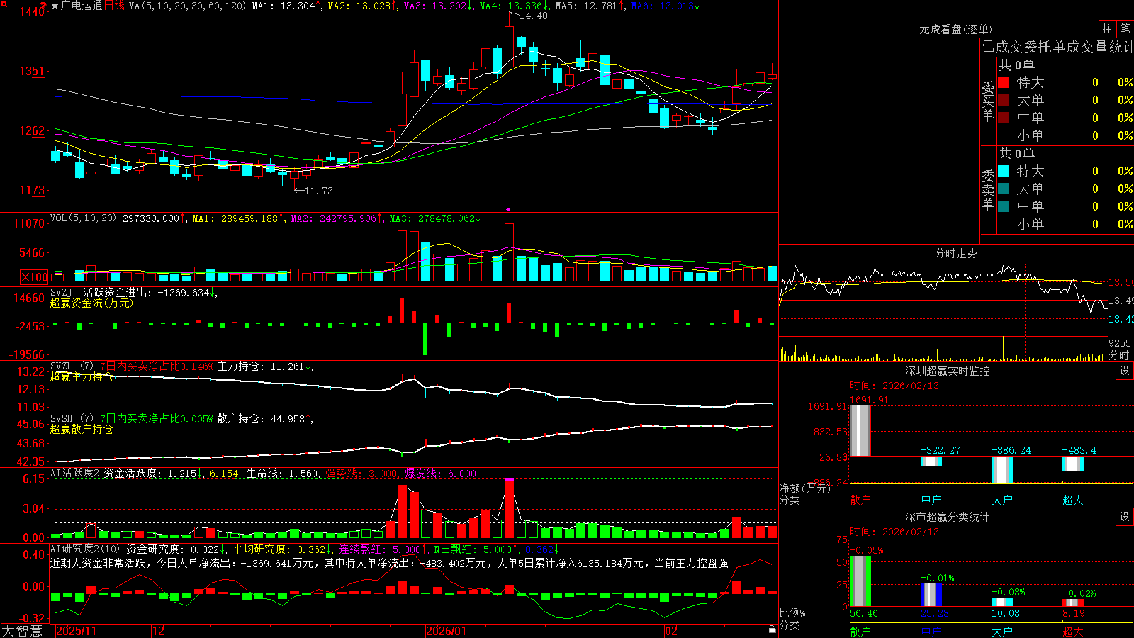
Task: Click 中户 label in 深市超赢分类统计
Action: (931, 632)
